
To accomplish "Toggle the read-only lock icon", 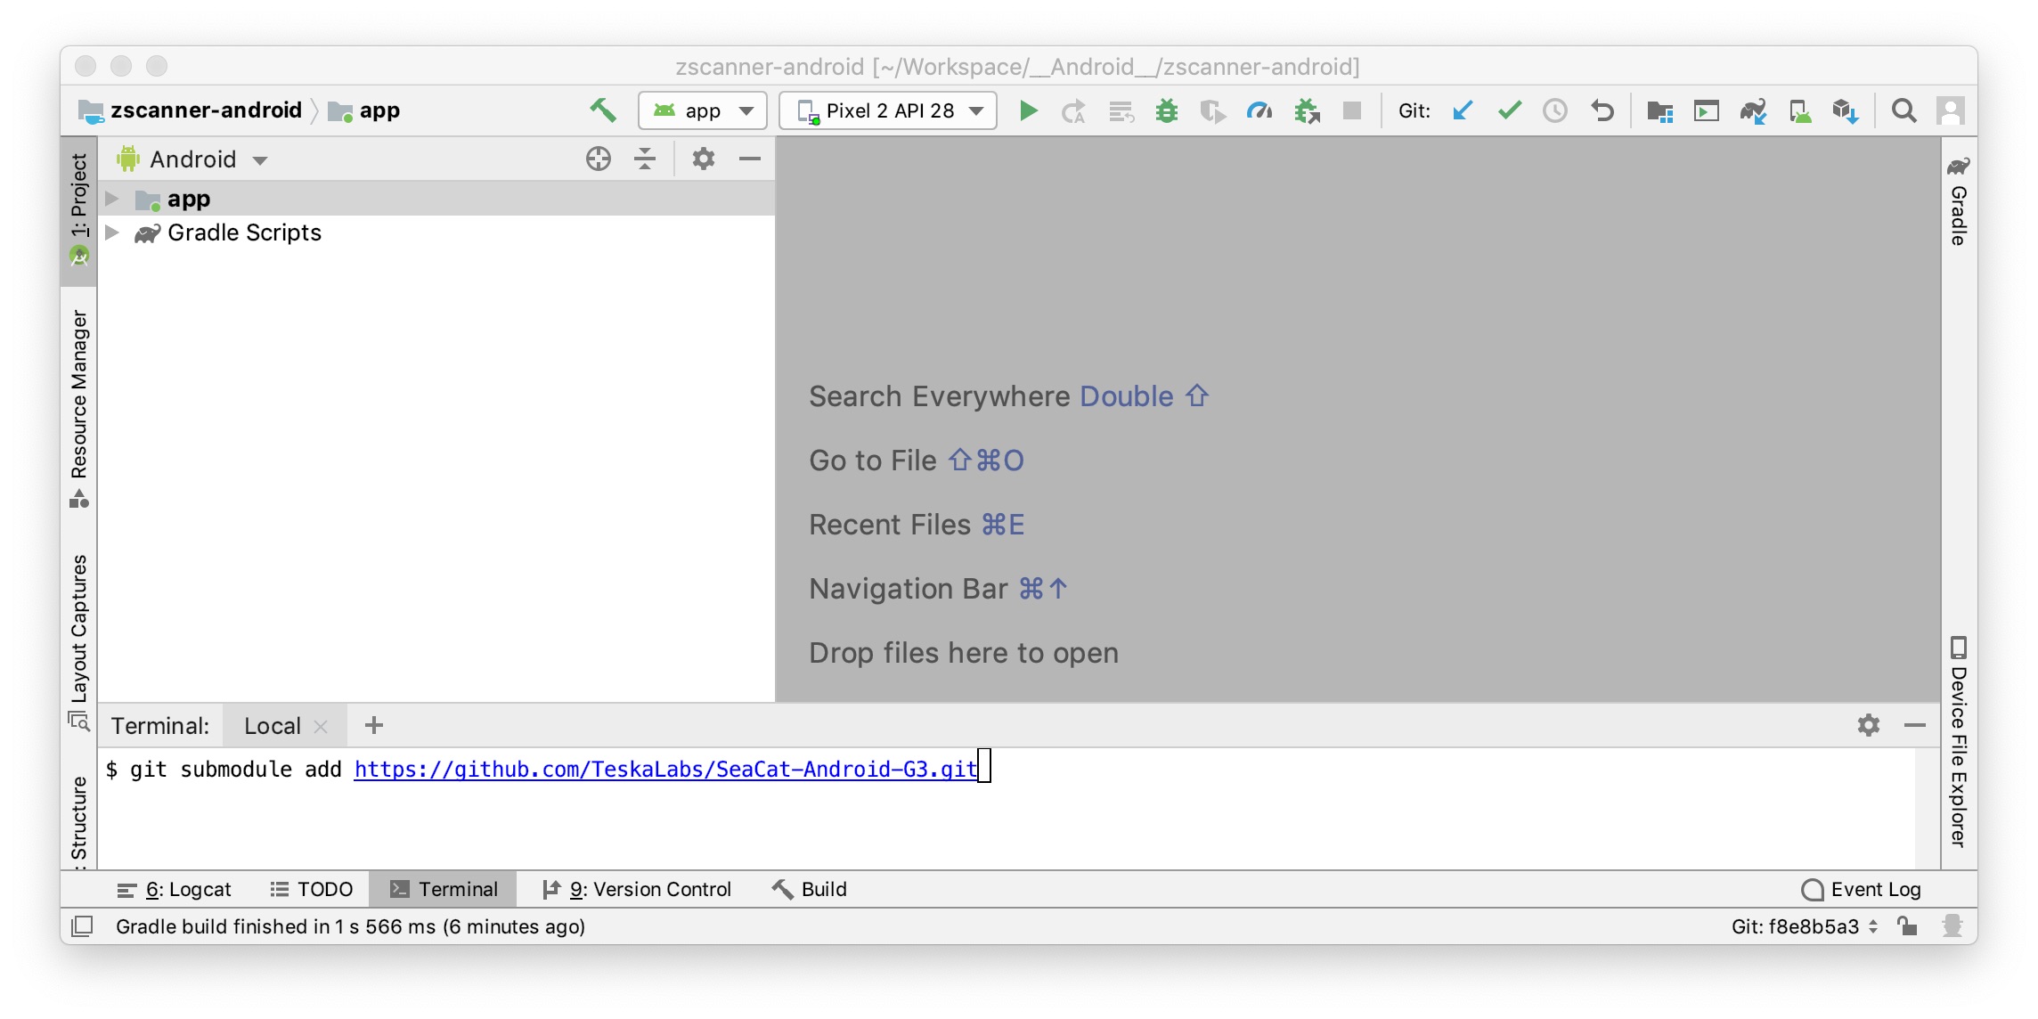I will (1907, 926).
